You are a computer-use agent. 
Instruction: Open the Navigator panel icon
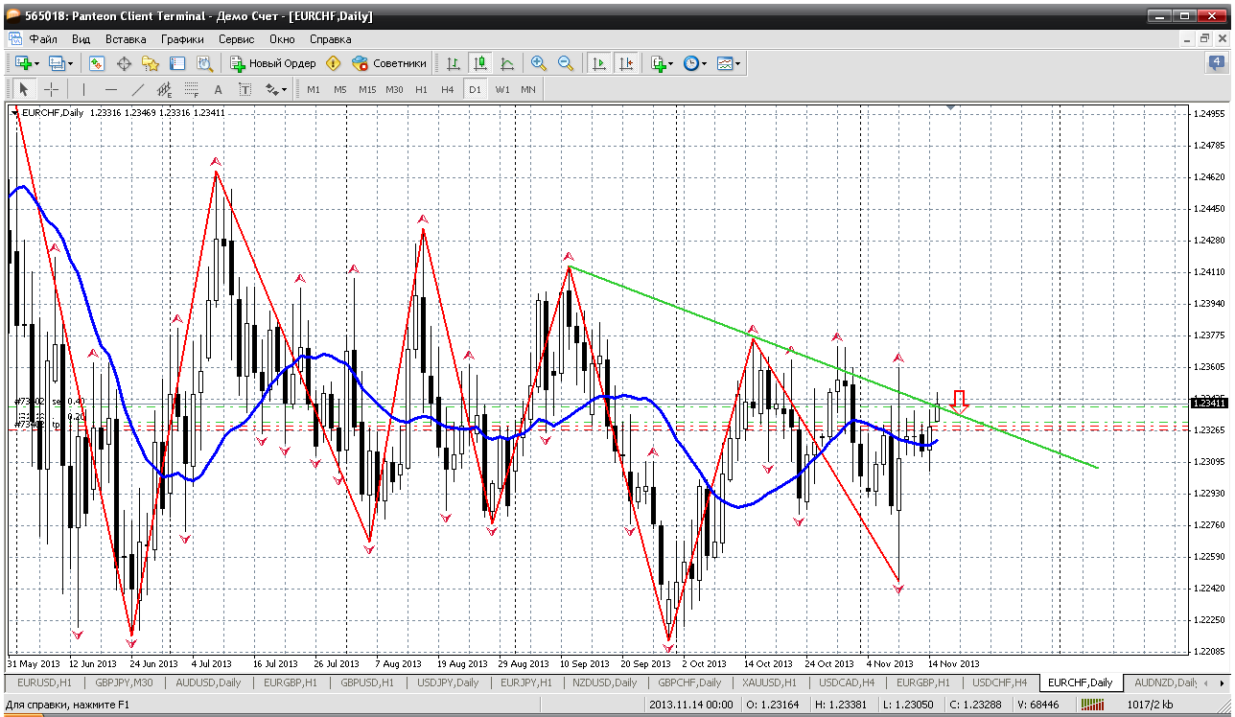(x=151, y=63)
